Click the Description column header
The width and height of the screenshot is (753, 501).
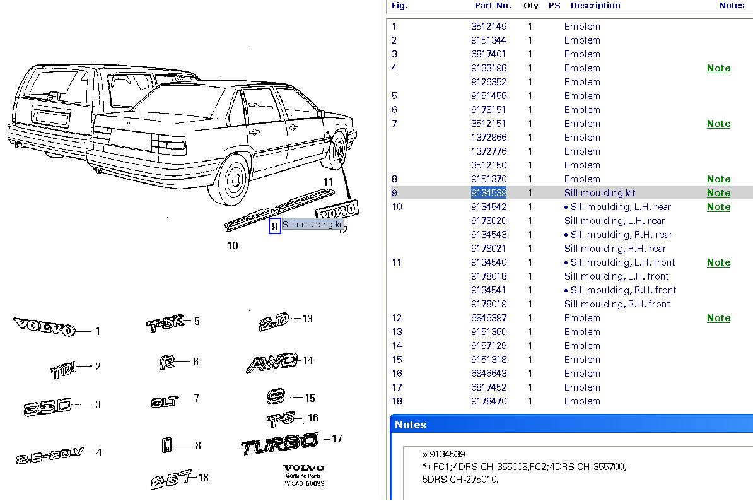(x=595, y=6)
